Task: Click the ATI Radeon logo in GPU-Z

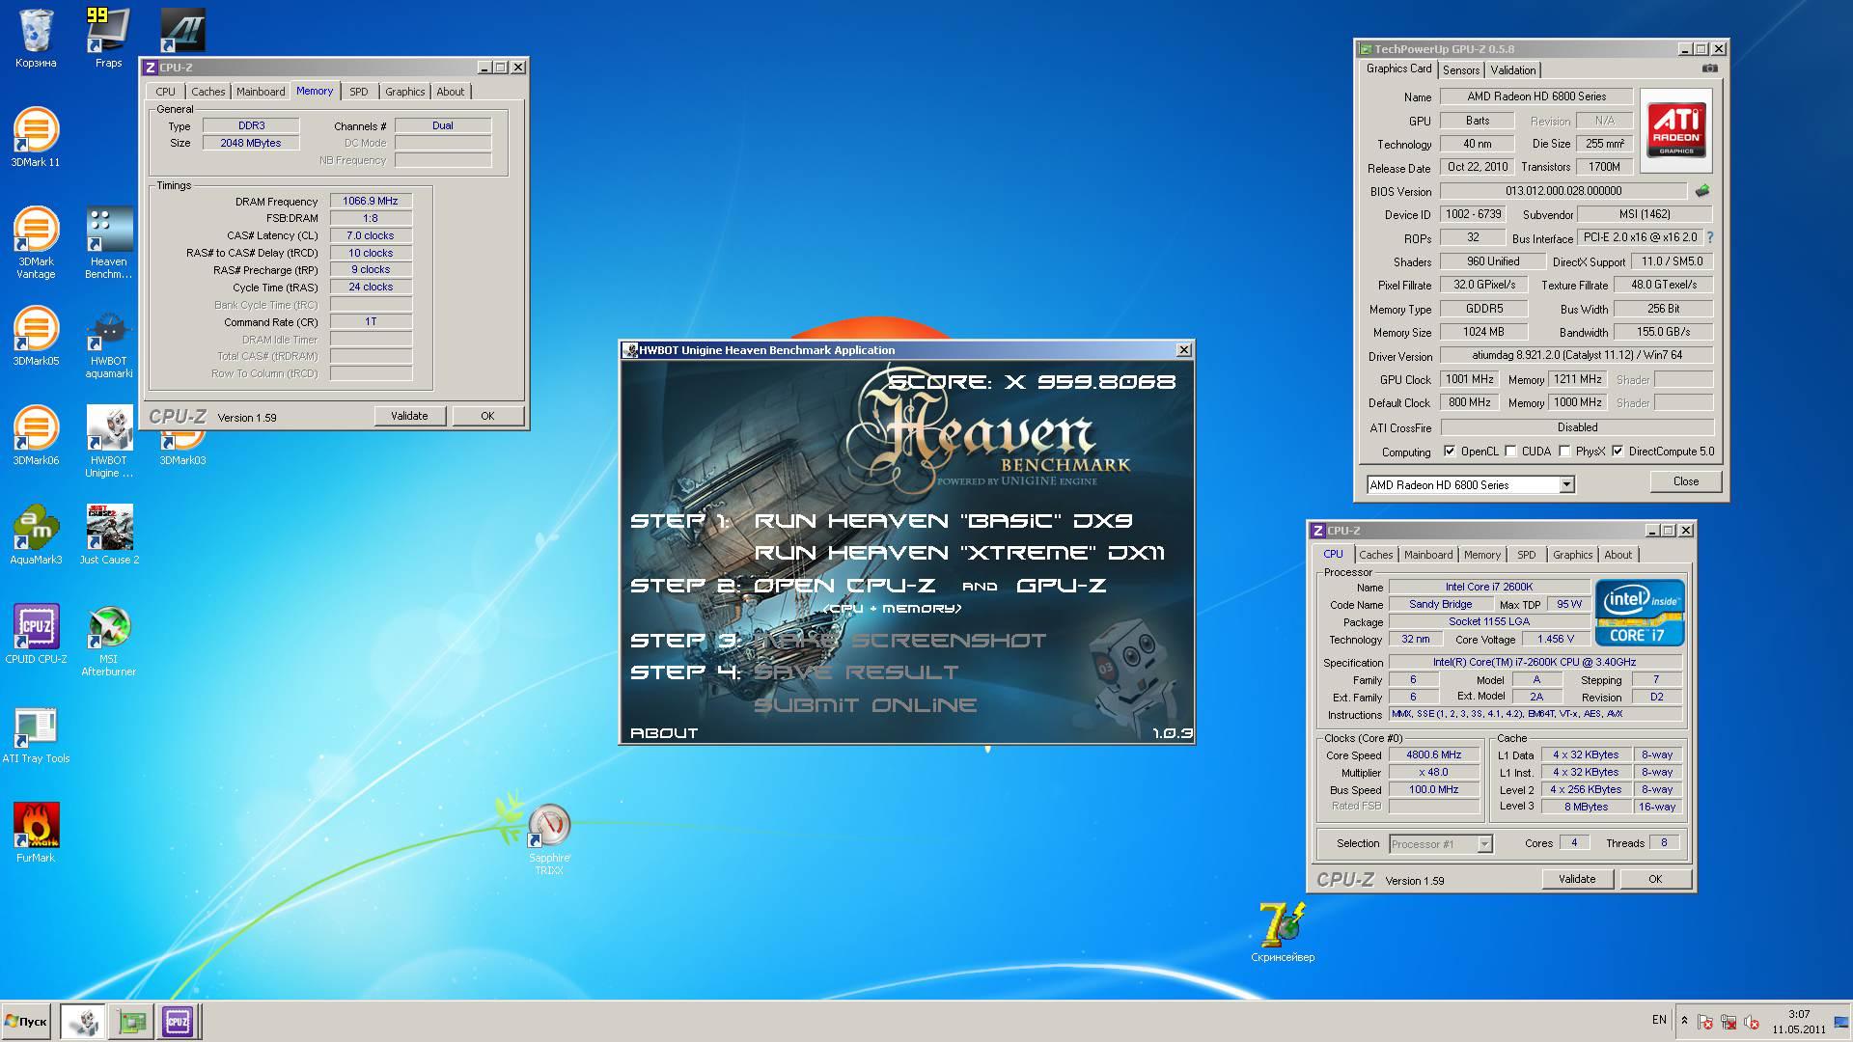Action: (1675, 130)
